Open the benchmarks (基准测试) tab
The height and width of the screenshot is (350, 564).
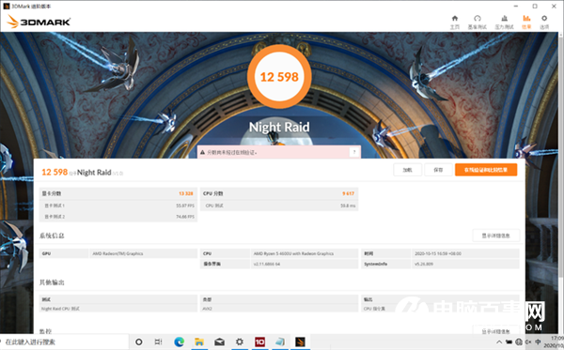point(477,22)
